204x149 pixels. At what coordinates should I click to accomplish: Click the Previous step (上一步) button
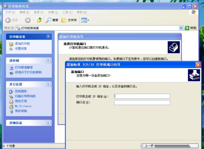(170, 146)
